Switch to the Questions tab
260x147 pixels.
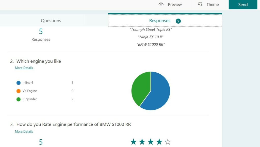coord(51,21)
